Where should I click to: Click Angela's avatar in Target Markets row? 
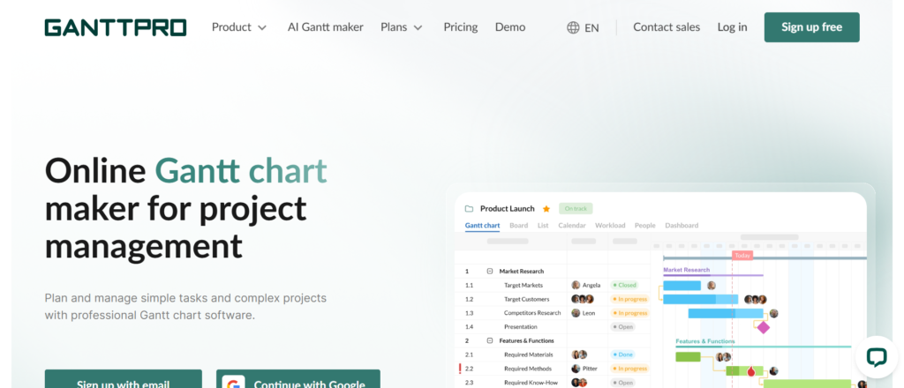(x=576, y=286)
